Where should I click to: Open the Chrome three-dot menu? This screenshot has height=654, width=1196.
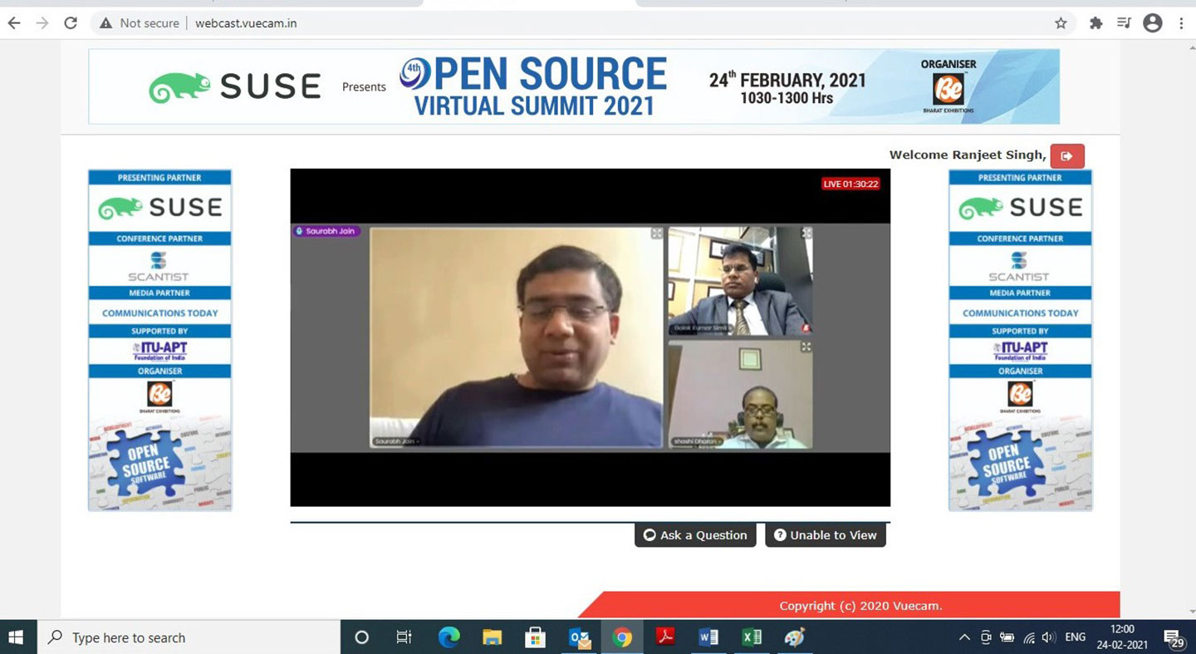pos(1181,23)
